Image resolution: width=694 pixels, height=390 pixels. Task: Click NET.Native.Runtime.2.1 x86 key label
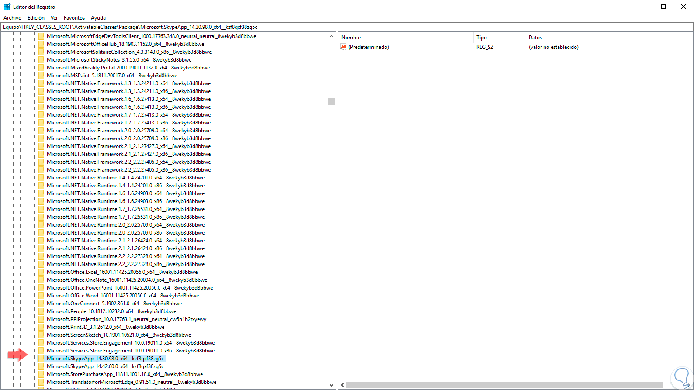(x=125, y=248)
